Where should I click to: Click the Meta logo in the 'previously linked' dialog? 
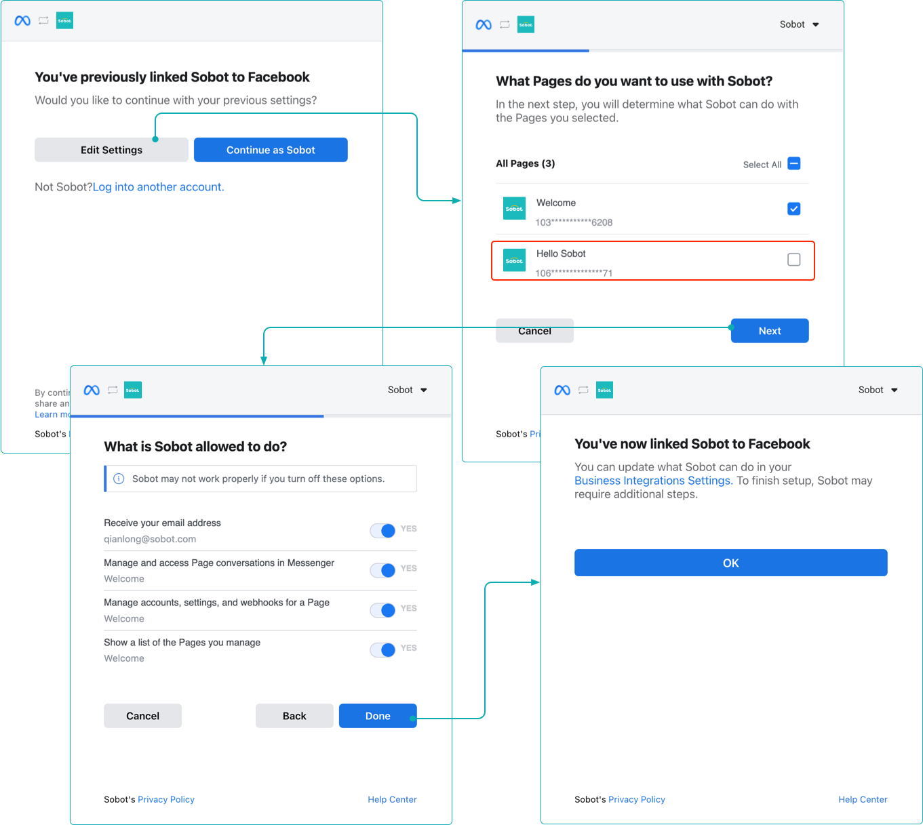[22, 21]
